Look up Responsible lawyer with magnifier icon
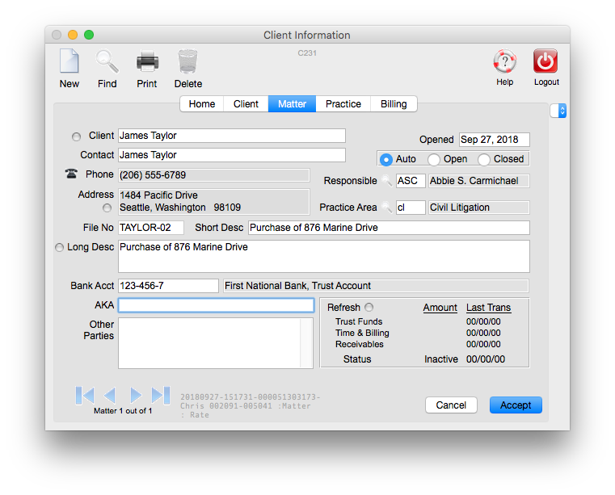Screen dimensions: 615x495 (387, 182)
